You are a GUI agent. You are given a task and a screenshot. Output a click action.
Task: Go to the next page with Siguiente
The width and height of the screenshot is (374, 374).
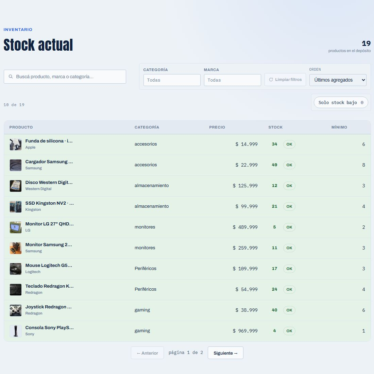pyautogui.click(x=225, y=353)
